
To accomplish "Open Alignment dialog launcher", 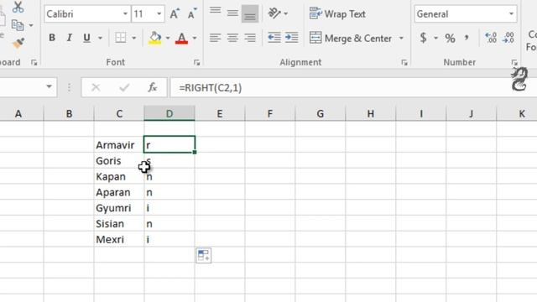I will pyautogui.click(x=404, y=62).
